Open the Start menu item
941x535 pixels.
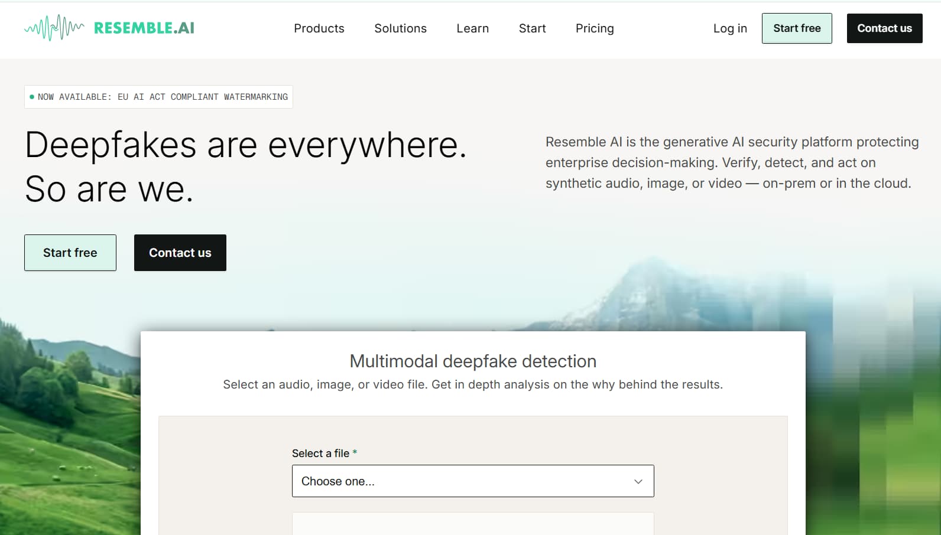click(532, 28)
